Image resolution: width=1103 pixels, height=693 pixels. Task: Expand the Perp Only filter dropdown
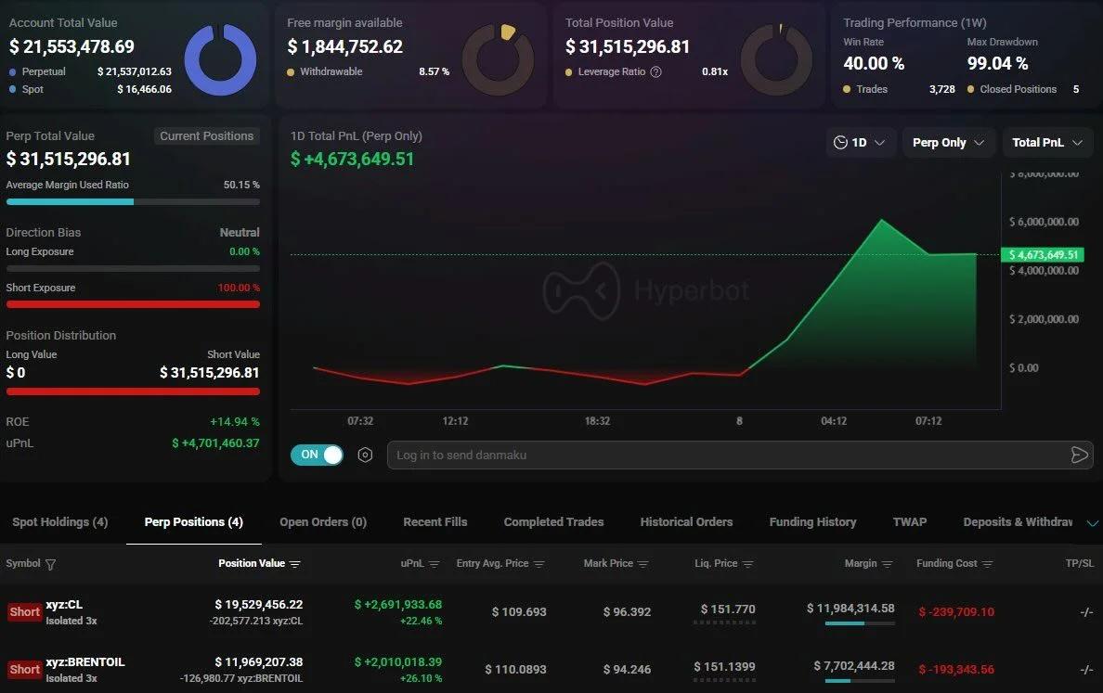[x=948, y=143]
